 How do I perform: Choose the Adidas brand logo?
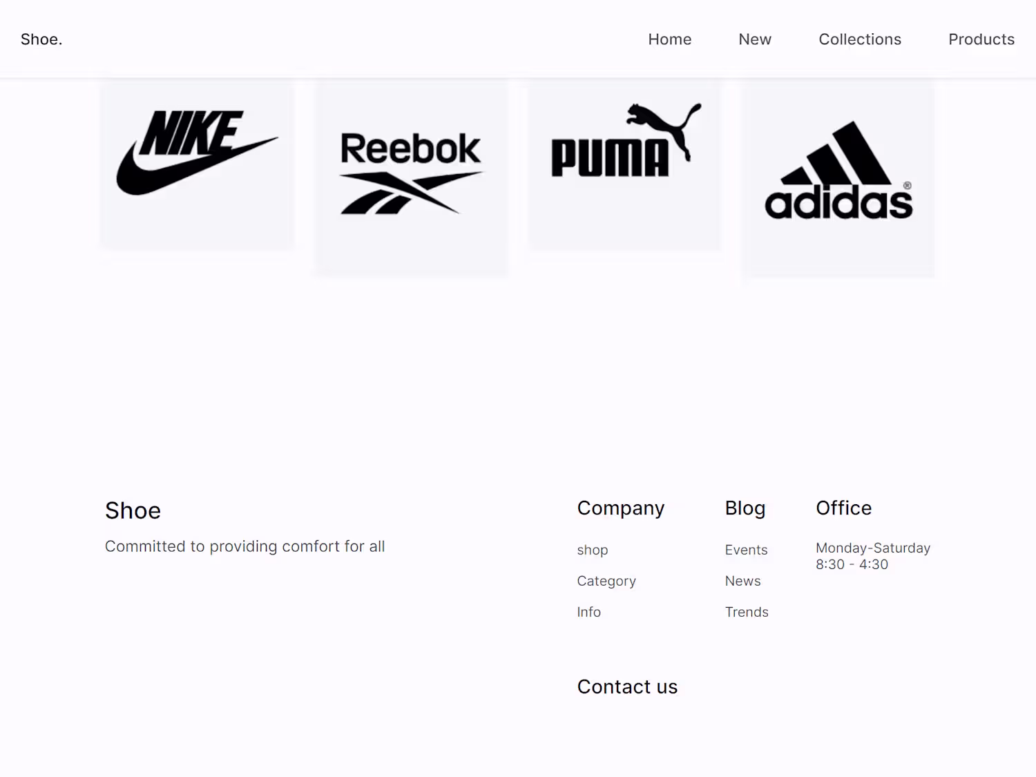coord(838,171)
